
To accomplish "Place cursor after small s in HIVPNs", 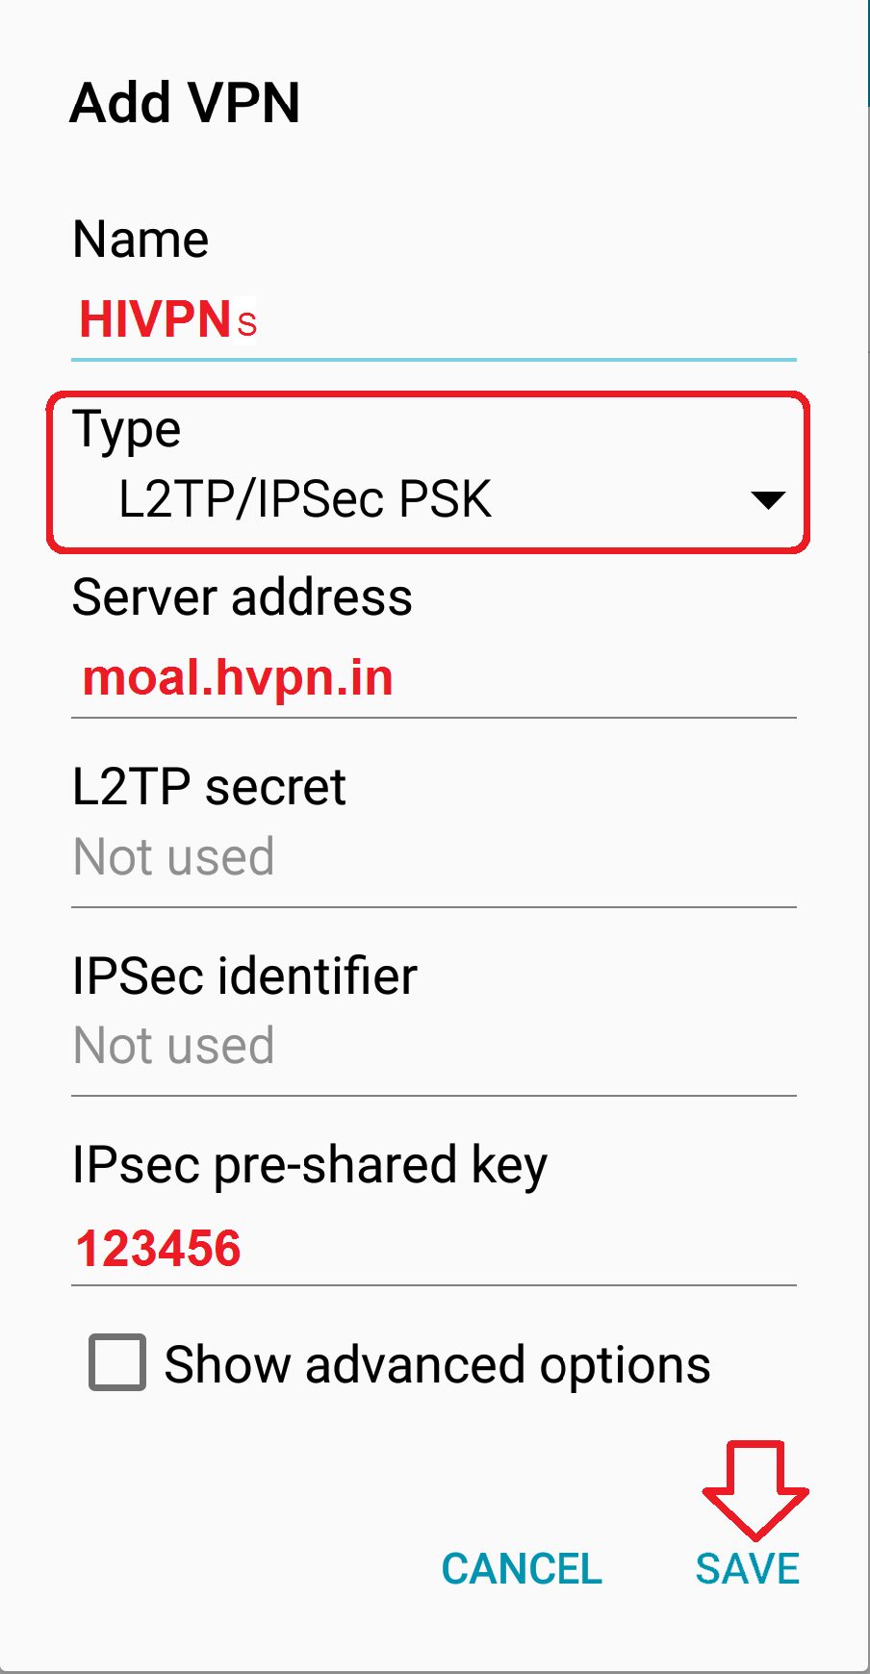I will coord(259,323).
